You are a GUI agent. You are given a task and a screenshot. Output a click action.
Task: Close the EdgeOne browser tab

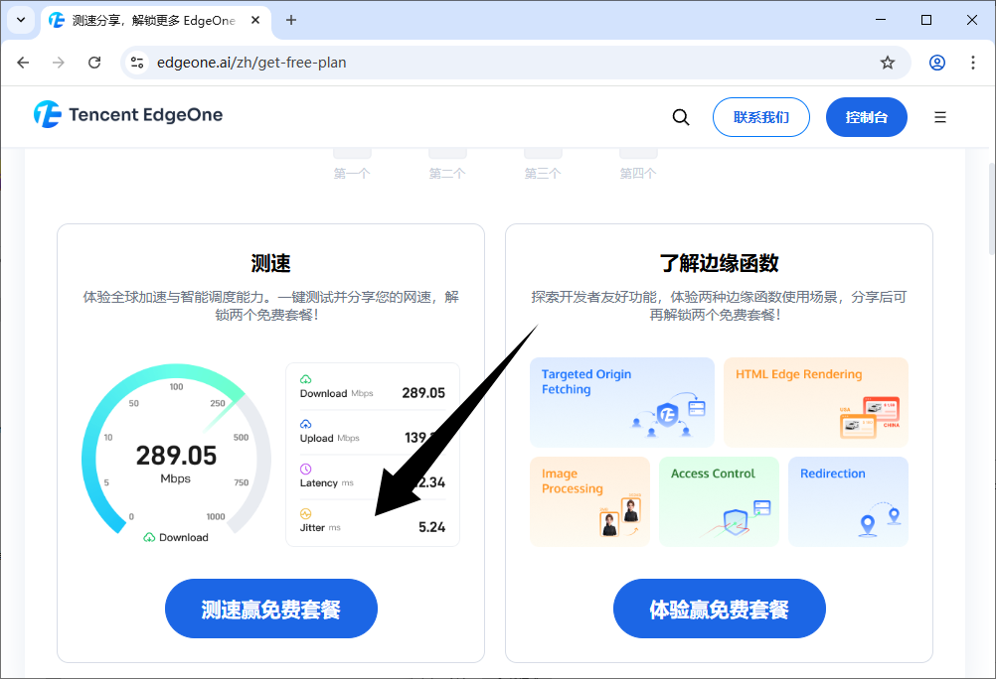coord(256,20)
